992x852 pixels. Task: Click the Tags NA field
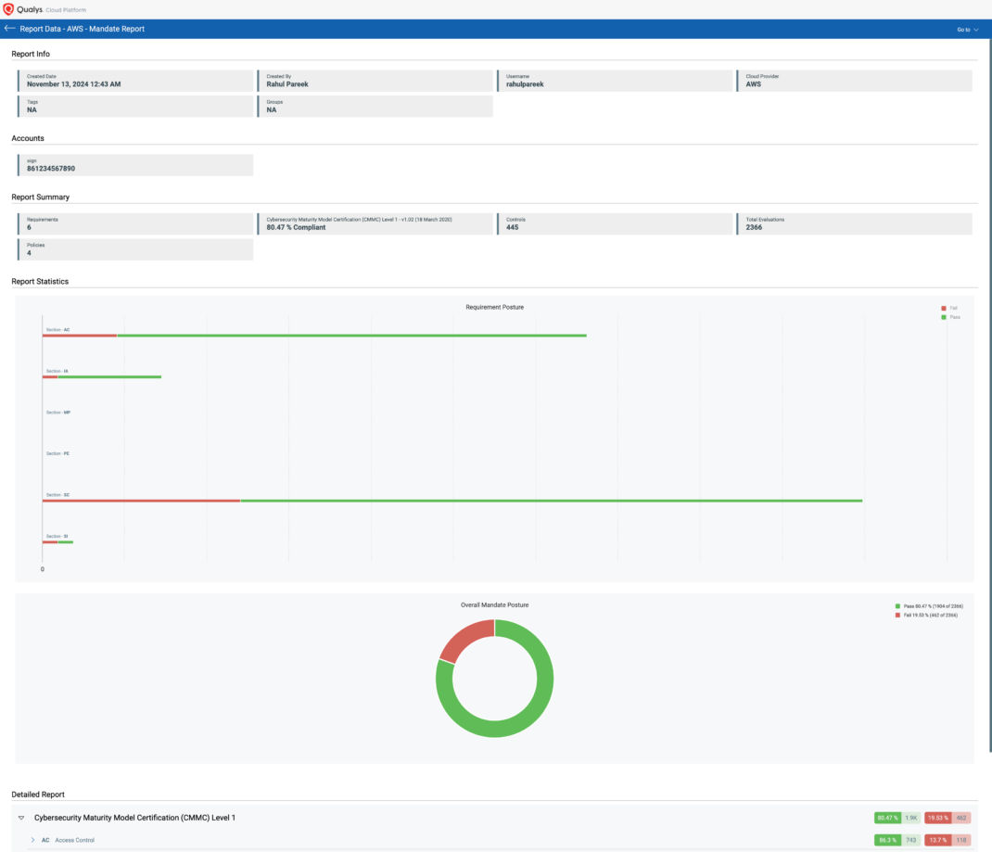tap(135, 107)
